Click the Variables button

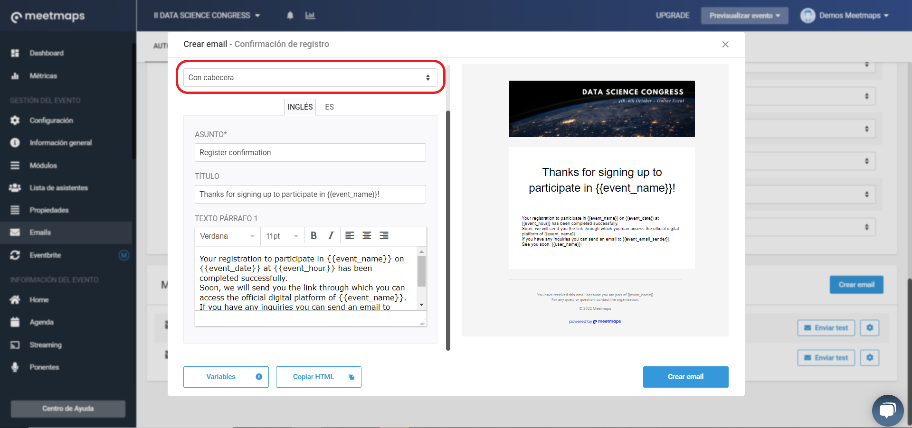point(226,377)
